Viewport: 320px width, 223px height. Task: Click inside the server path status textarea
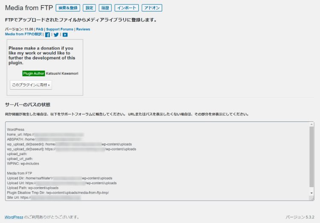coord(160,161)
